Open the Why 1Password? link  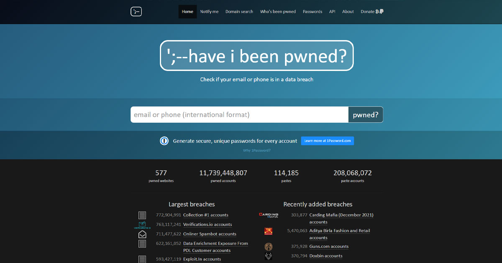(x=257, y=150)
